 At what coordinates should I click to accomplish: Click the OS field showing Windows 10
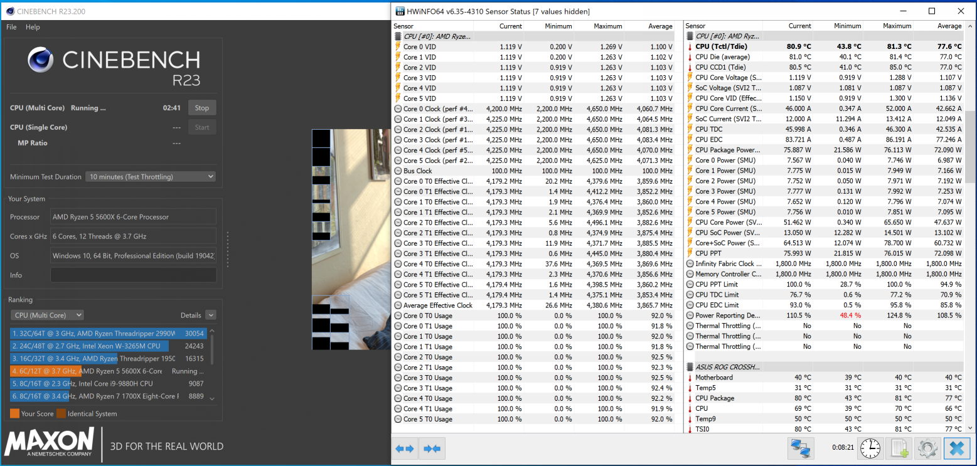click(133, 256)
